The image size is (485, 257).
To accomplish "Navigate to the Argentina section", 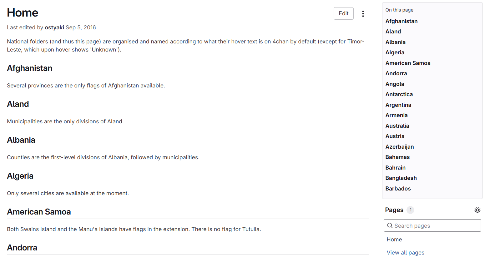I will coord(398,105).
